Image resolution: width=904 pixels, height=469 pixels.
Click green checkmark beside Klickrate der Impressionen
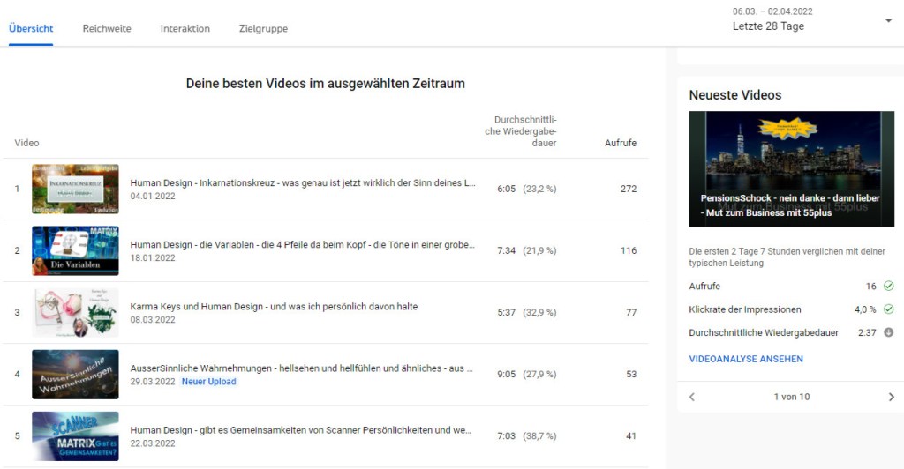(x=888, y=309)
